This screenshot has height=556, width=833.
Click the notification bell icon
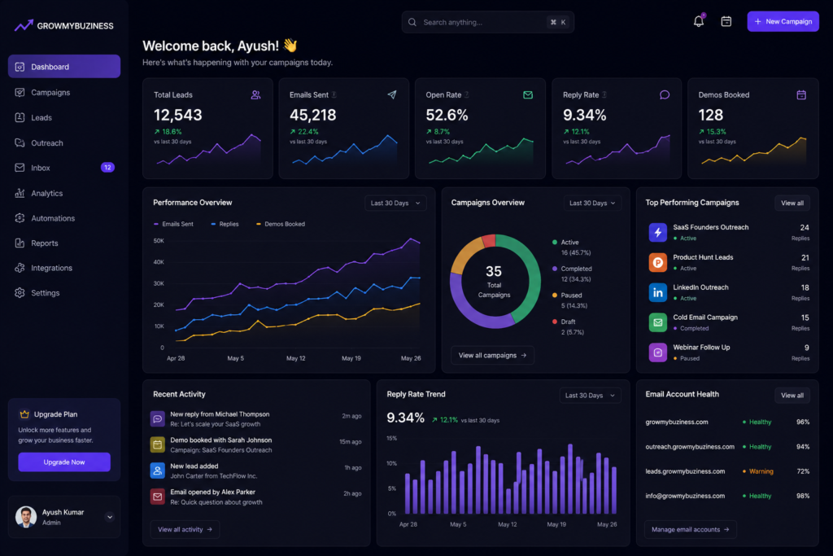click(x=698, y=21)
